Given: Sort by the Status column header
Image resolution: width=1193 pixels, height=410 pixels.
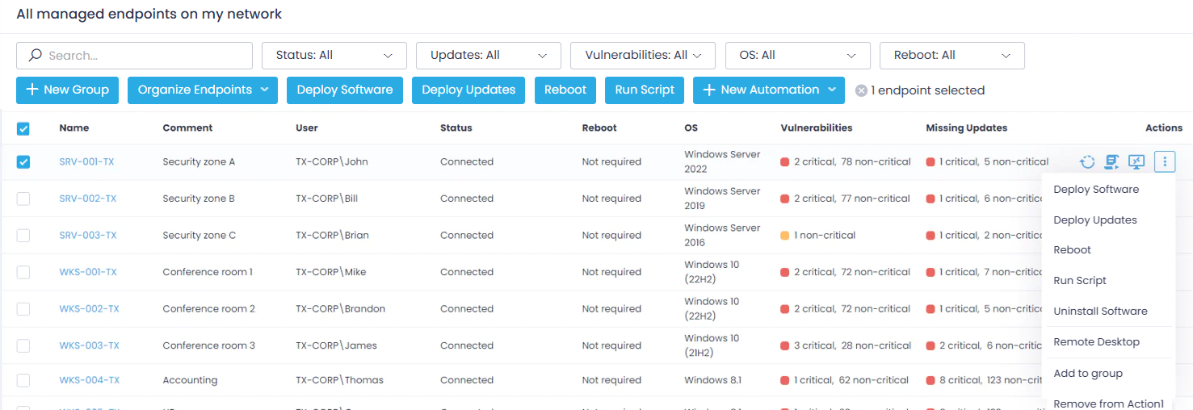Looking at the screenshot, I should [456, 128].
